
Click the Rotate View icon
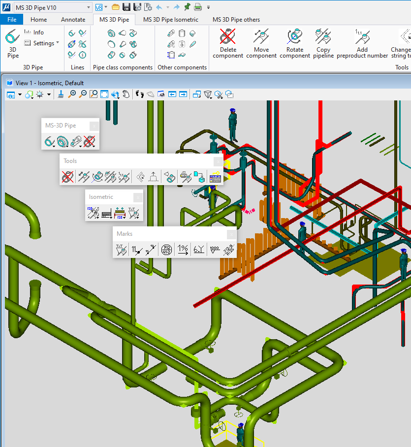pos(115,95)
